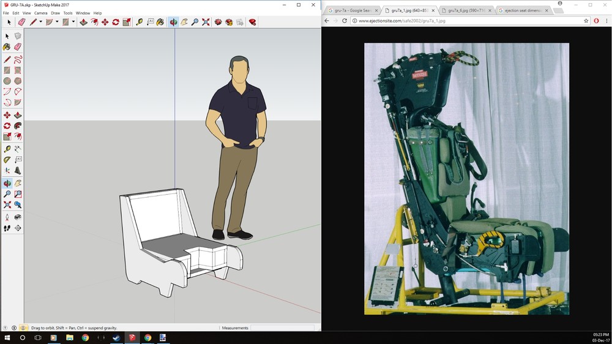Select the Eraser tool in top toolbar
The width and height of the screenshot is (612, 344).
click(x=21, y=22)
